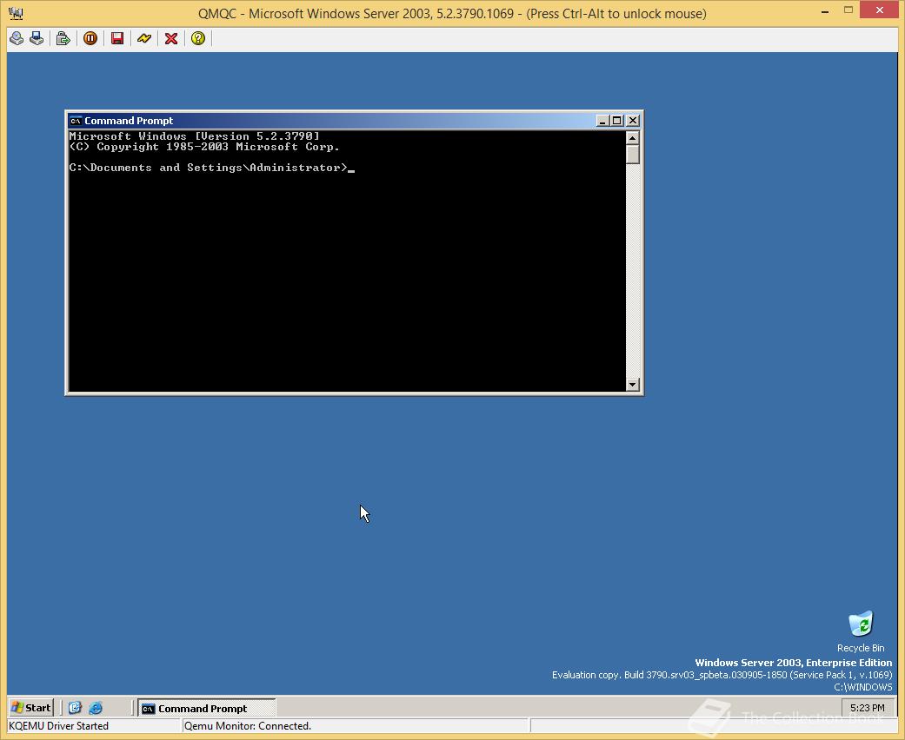Click the 'C:\WINDOWS' desktop text

click(863, 687)
